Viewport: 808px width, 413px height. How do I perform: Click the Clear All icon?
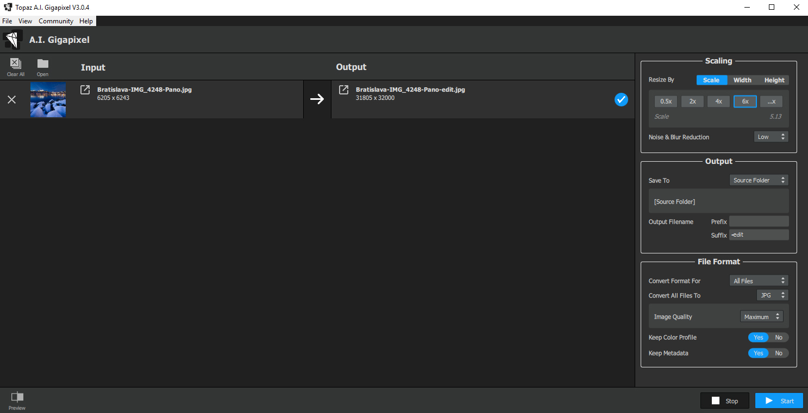click(15, 64)
